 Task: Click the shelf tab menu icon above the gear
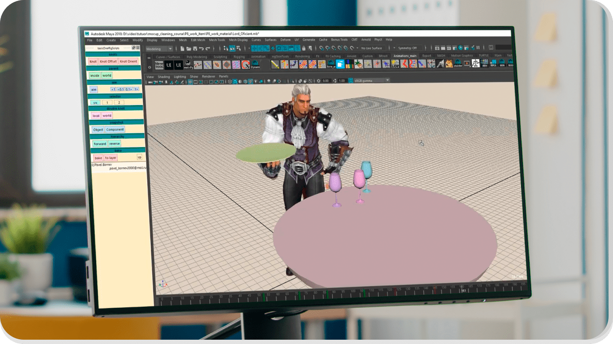pyautogui.click(x=149, y=58)
